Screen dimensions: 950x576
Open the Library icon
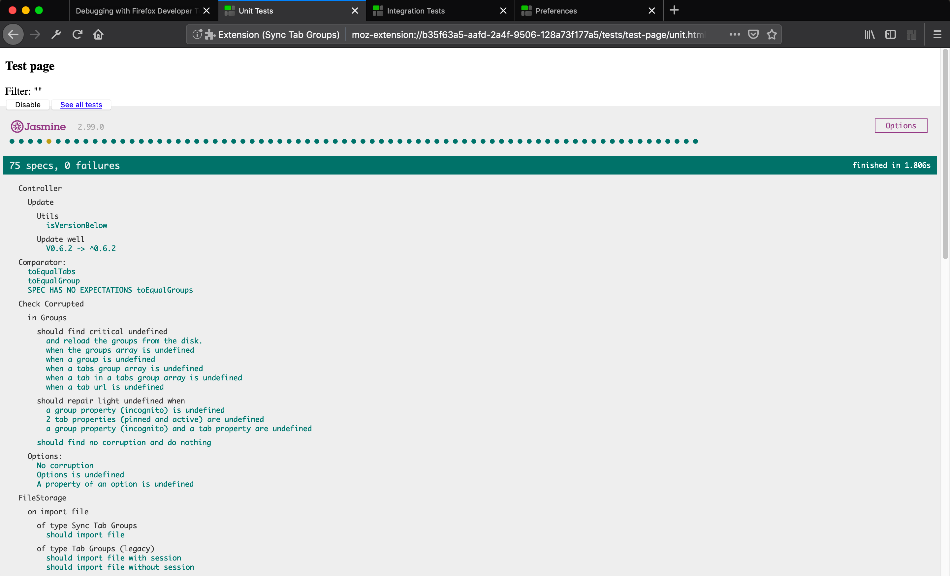[x=870, y=35]
